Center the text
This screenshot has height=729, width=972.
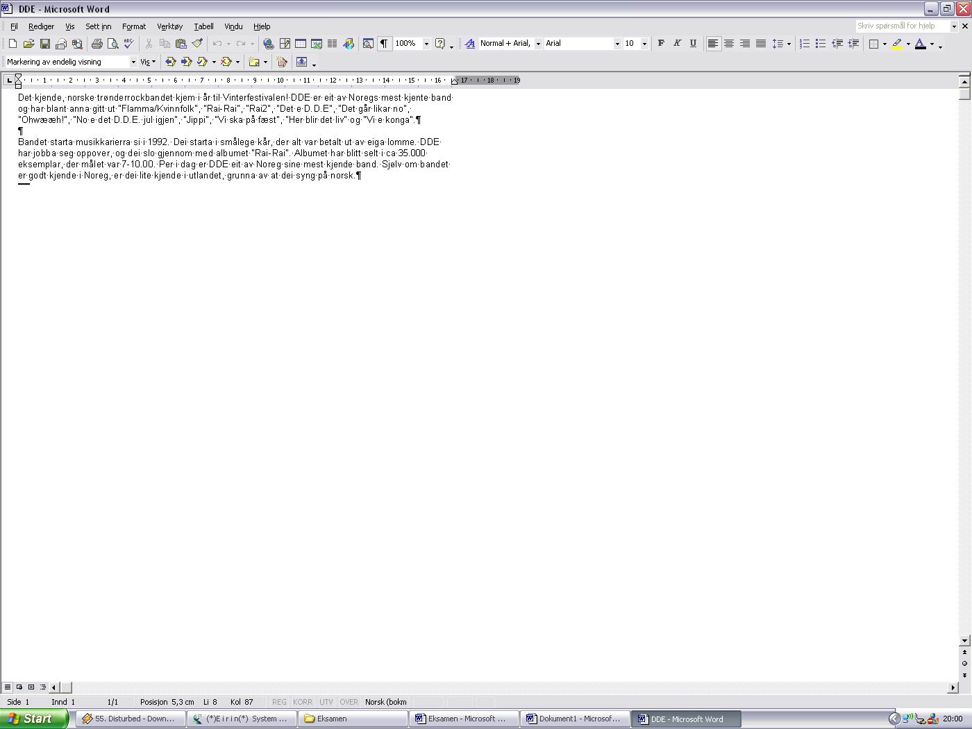729,44
